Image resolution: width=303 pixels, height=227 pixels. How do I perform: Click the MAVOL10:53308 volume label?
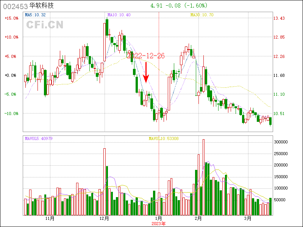(x=164, y=138)
